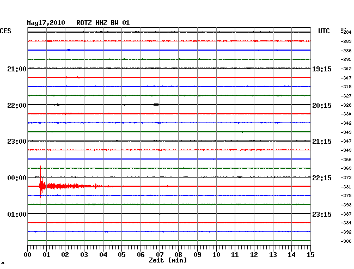Click the UTC time column header
The height and width of the screenshot is (269, 354).
(x=324, y=31)
